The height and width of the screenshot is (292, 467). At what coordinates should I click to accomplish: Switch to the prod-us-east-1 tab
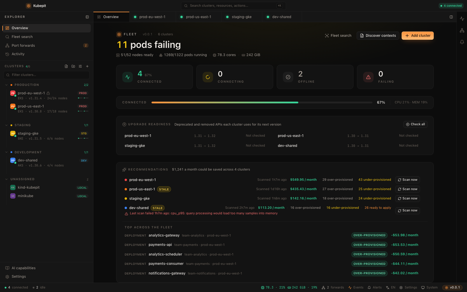[198, 17]
